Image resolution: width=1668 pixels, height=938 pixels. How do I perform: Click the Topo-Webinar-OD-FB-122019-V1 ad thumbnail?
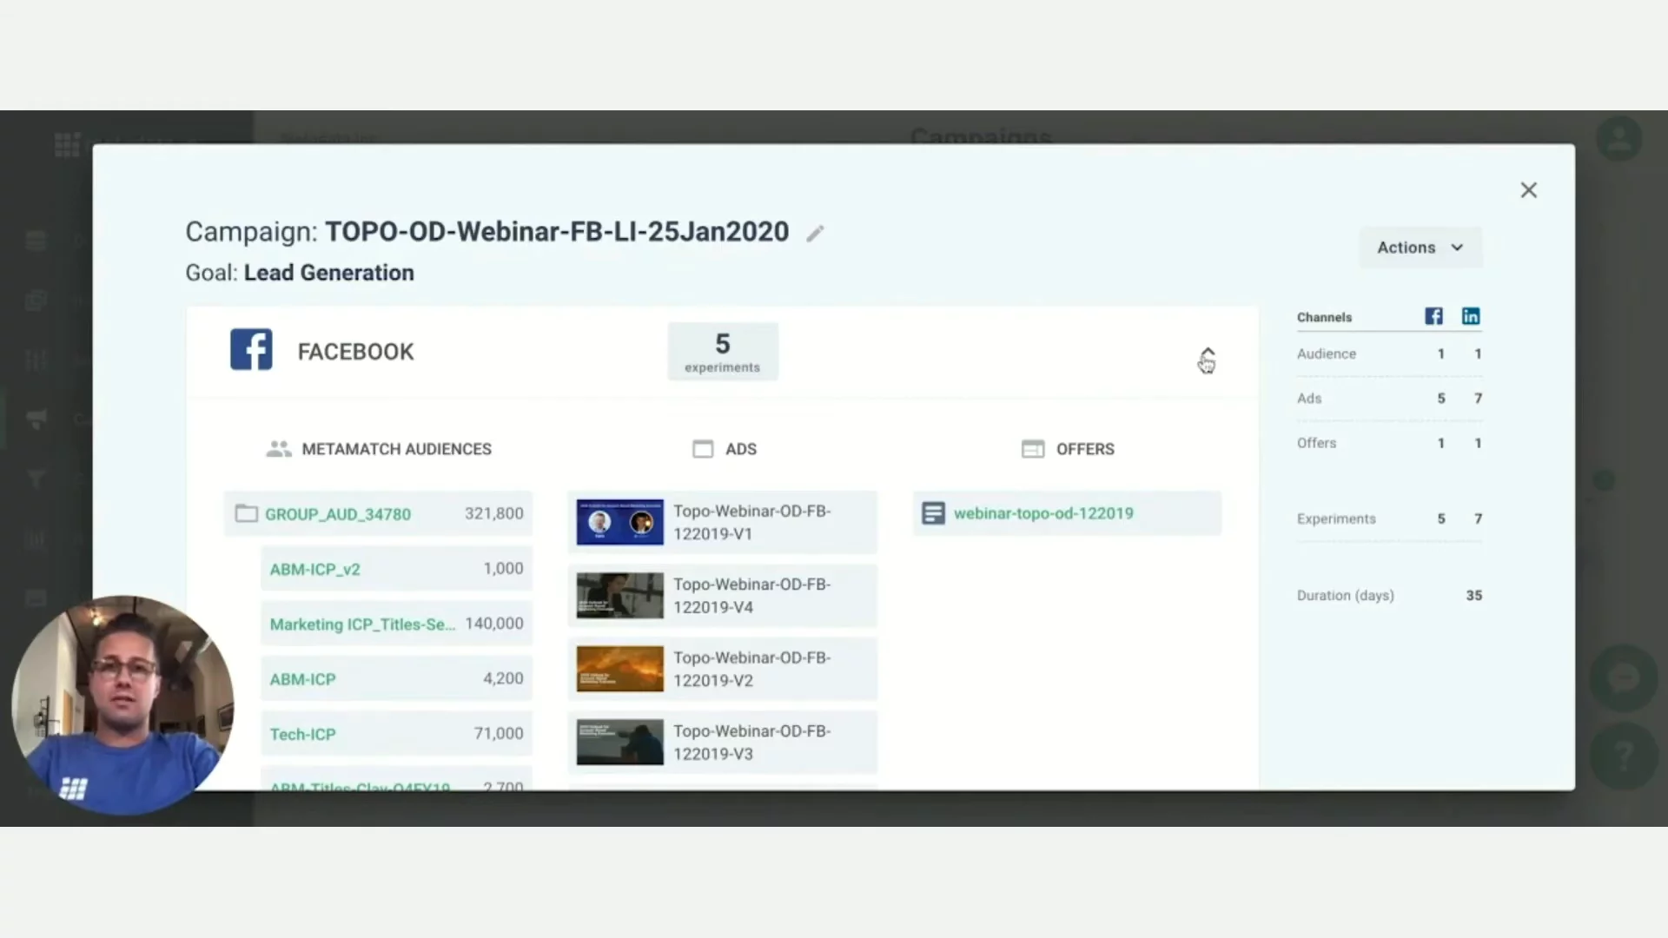click(619, 522)
